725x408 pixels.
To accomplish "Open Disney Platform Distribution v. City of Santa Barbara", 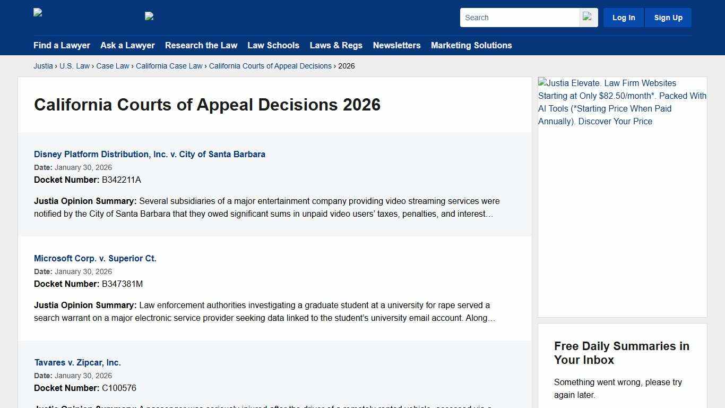I will coord(150,154).
